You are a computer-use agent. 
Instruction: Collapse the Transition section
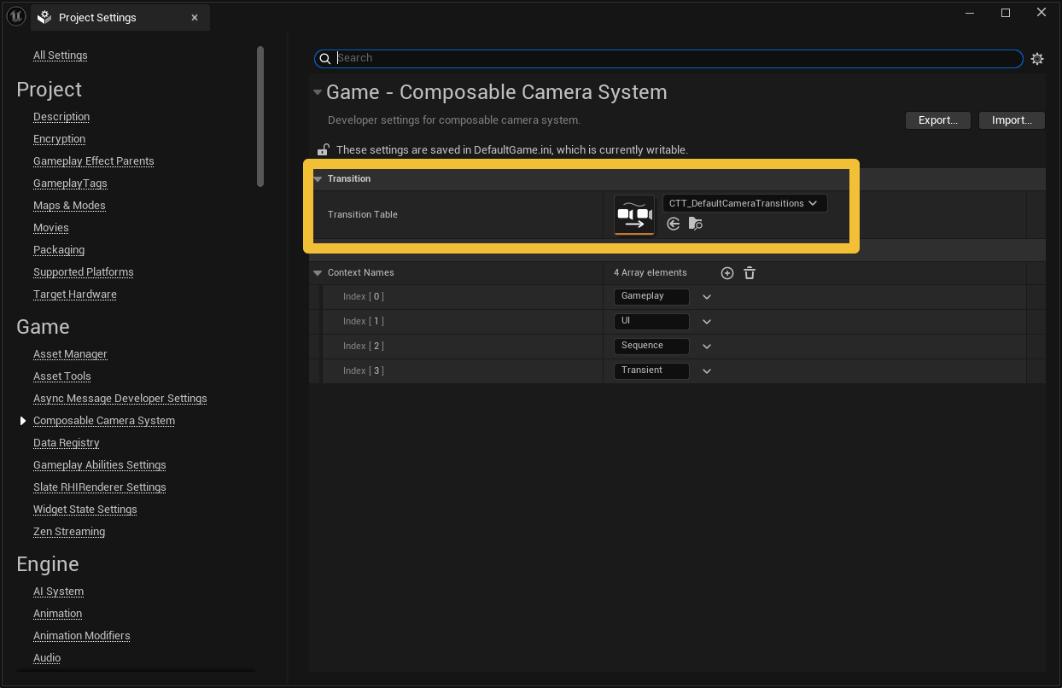[318, 179]
